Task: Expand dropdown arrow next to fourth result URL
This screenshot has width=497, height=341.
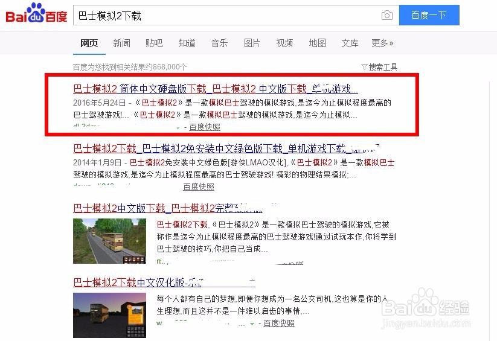Action: (x=252, y=324)
